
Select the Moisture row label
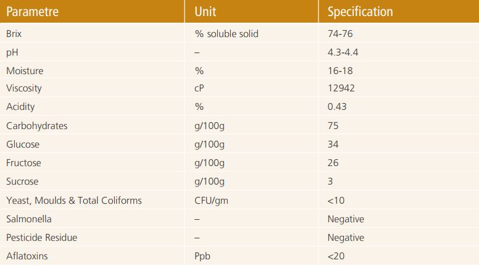(x=25, y=71)
